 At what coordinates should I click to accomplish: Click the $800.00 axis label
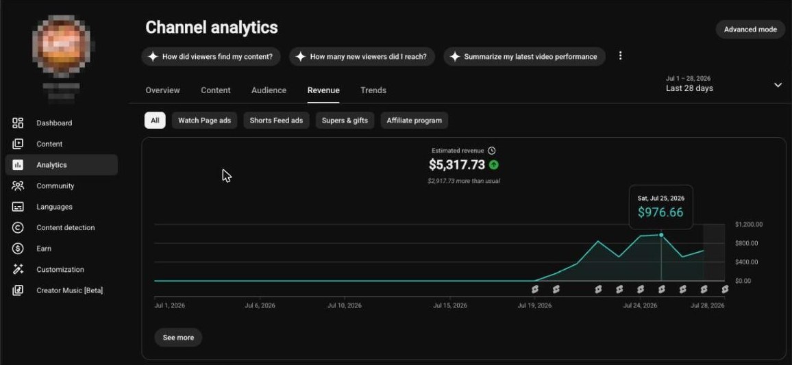tap(747, 243)
